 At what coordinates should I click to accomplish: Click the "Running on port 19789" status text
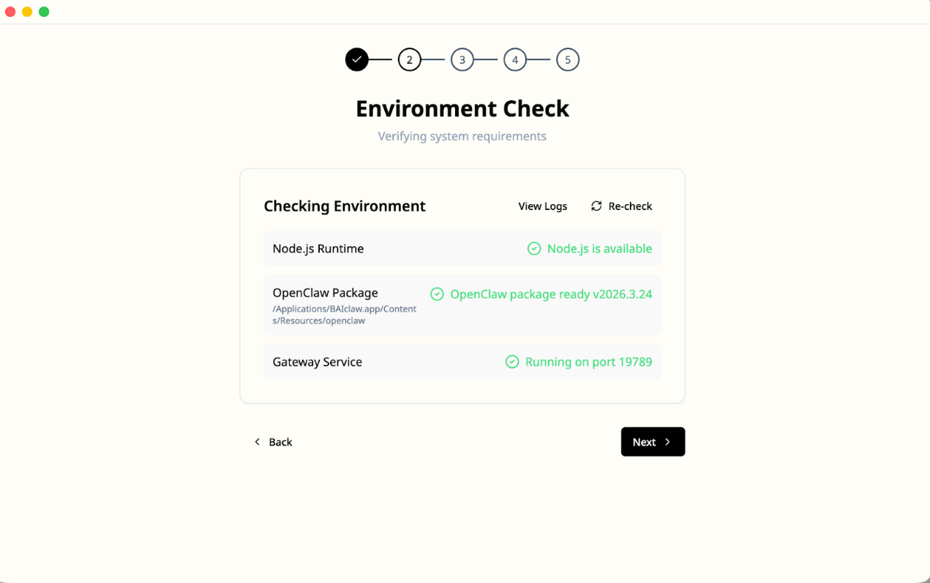pos(588,362)
